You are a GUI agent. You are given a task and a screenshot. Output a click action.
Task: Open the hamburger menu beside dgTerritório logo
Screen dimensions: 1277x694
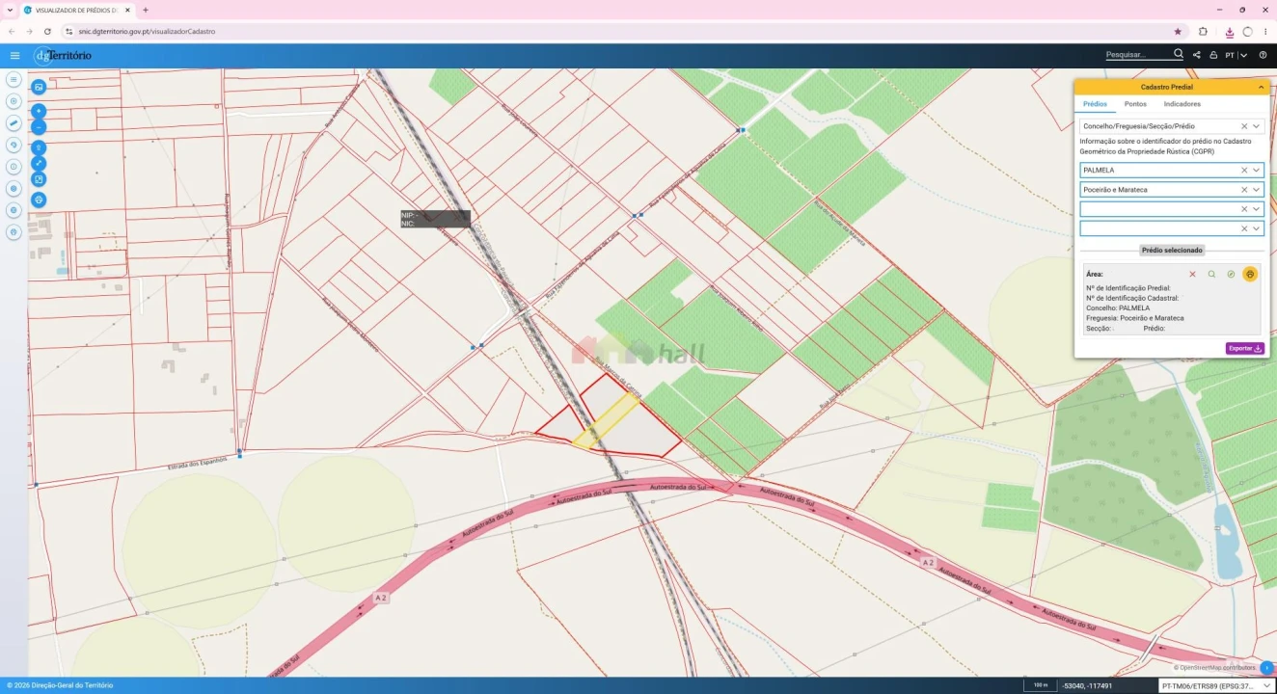pos(14,56)
